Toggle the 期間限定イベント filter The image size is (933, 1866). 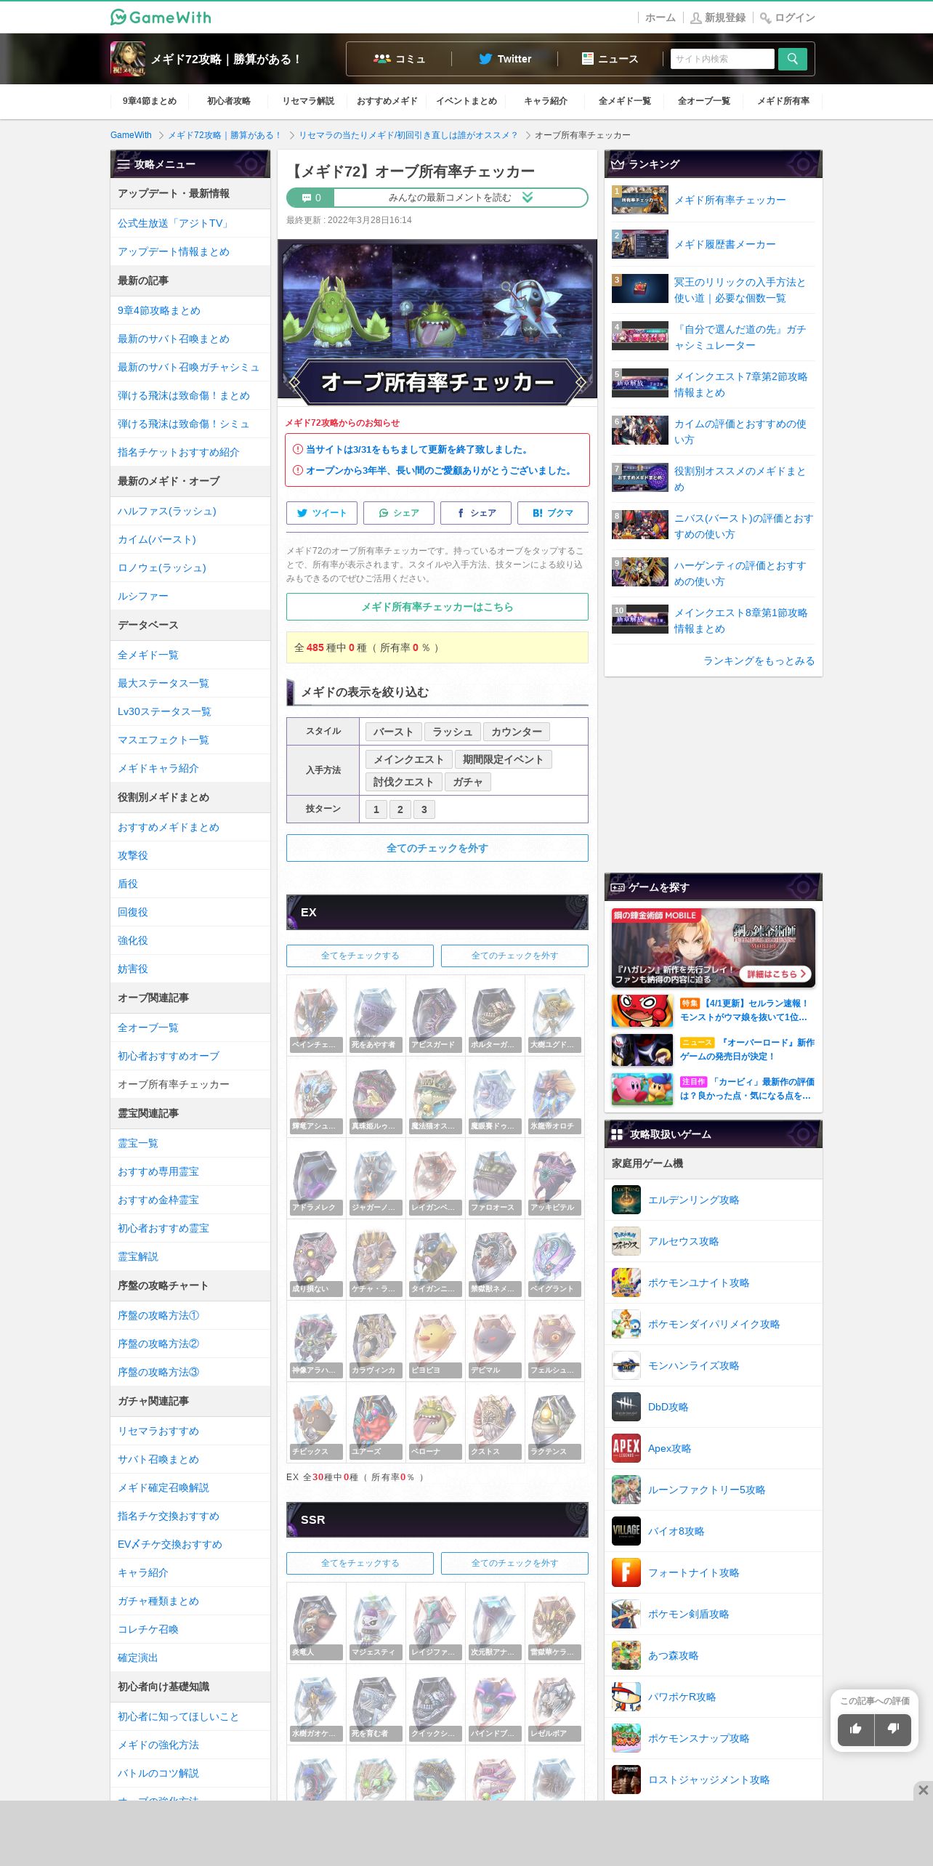click(503, 759)
